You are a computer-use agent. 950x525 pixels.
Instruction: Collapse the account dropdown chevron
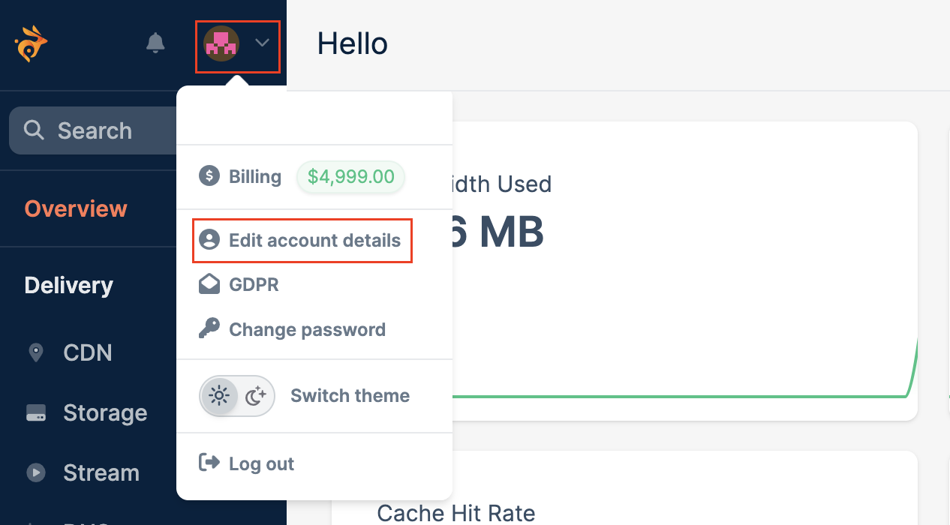pyautogui.click(x=262, y=43)
